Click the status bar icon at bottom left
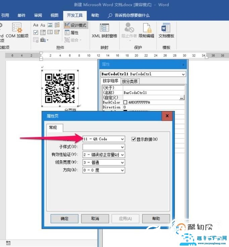The height and width of the screenshot is (247, 229). point(8,243)
